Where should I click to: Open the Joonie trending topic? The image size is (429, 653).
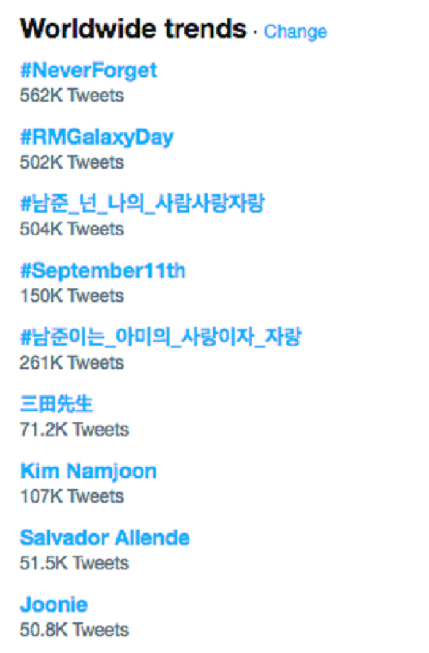pos(54,604)
